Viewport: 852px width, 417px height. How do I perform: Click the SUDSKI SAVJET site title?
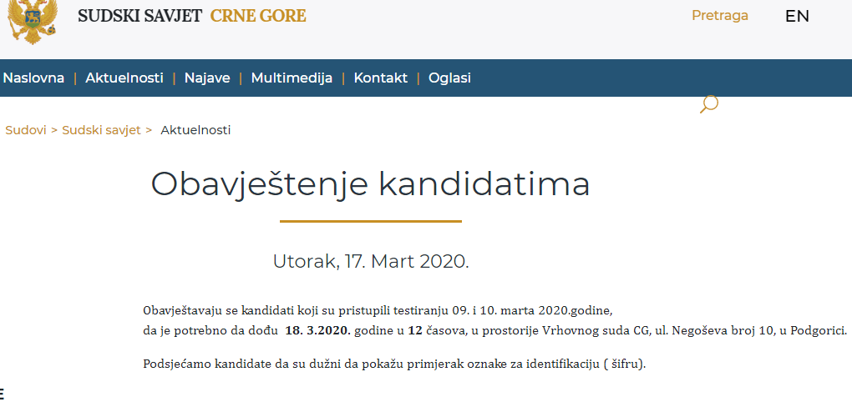(140, 16)
